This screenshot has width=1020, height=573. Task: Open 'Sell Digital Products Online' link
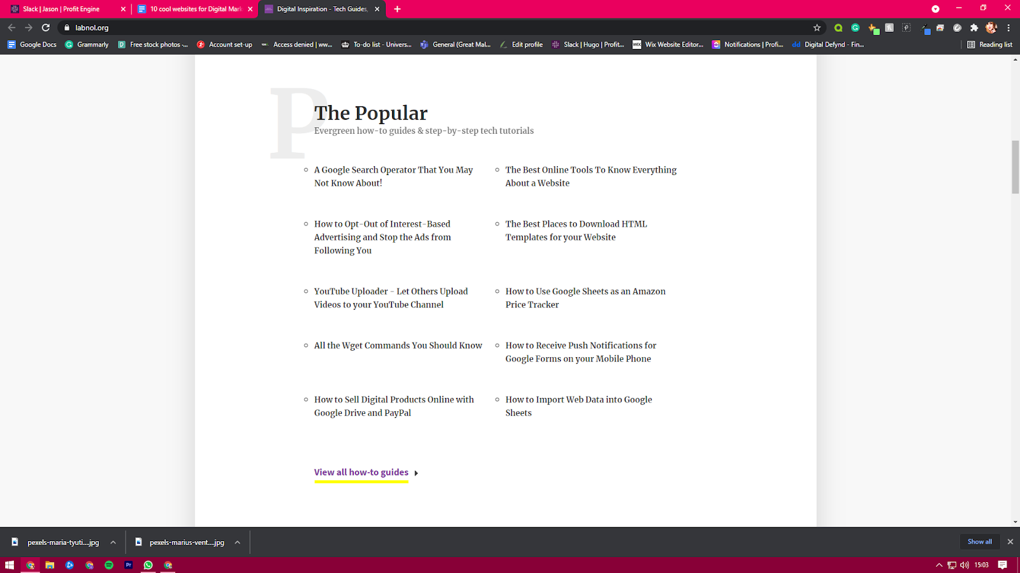tap(394, 406)
